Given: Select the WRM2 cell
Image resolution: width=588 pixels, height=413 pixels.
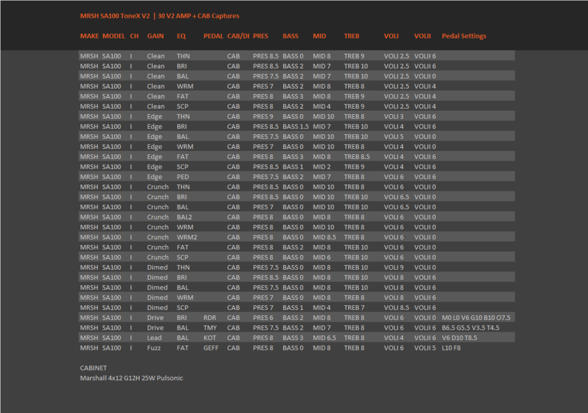Looking at the screenshot, I should click(x=187, y=237).
